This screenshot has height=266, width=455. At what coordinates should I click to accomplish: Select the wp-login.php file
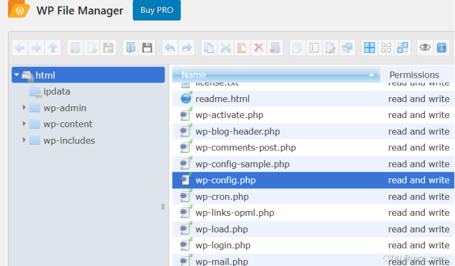click(x=313, y=245)
